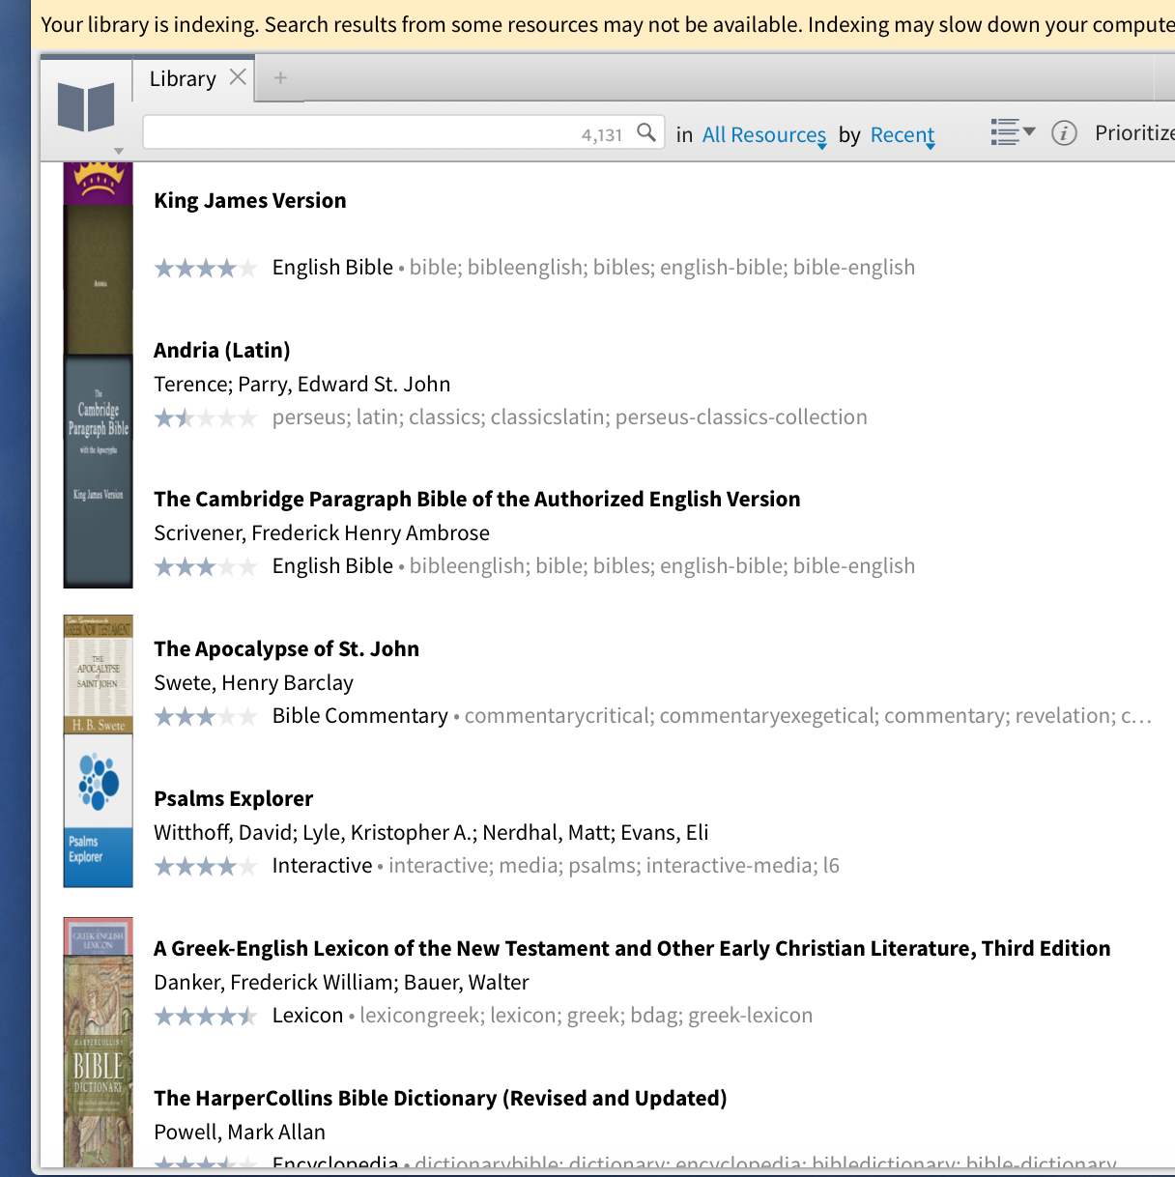Click perseus; latin; classics tags

point(570,417)
